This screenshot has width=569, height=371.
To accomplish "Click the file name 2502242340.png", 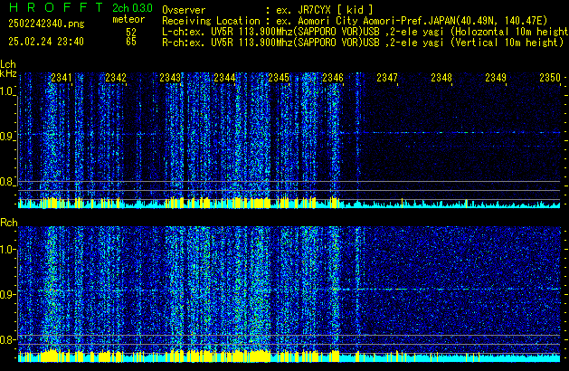I will coord(46,24).
